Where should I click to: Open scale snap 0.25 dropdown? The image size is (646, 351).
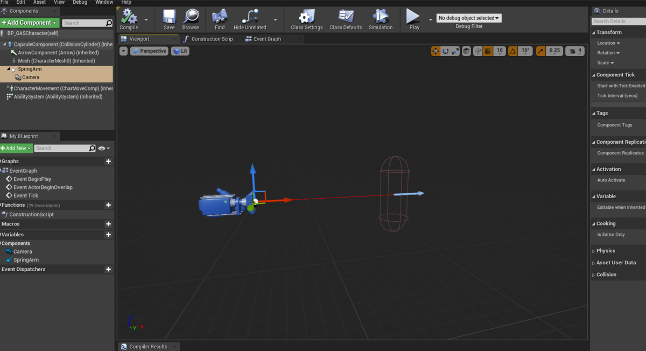click(554, 51)
